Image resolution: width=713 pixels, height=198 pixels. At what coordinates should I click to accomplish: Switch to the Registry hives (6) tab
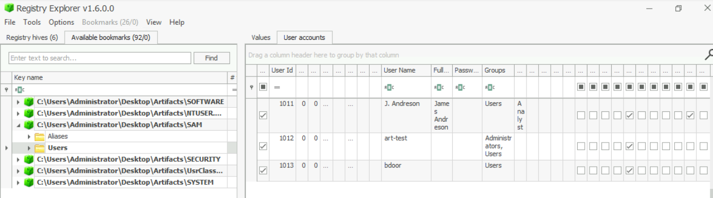32,37
